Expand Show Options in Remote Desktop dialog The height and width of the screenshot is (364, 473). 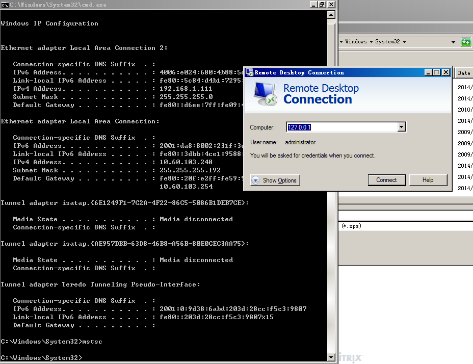click(x=275, y=180)
